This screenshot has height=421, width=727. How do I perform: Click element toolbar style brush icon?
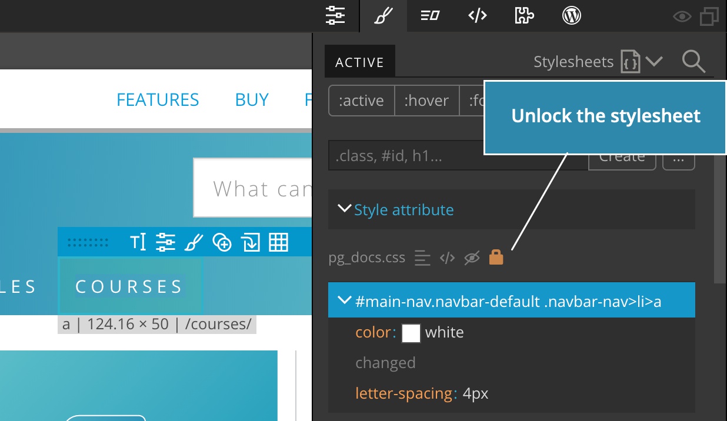point(194,242)
